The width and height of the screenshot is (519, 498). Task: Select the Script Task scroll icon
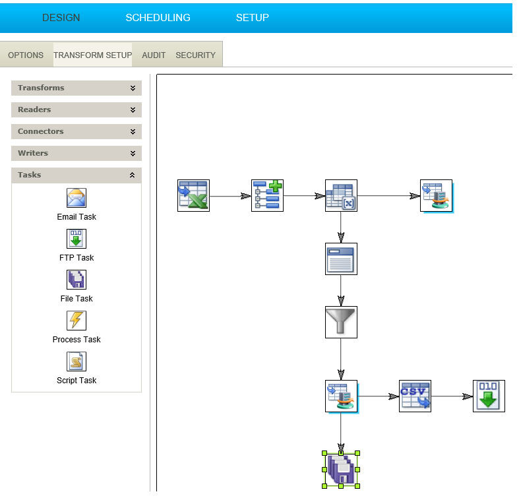tap(76, 361)
